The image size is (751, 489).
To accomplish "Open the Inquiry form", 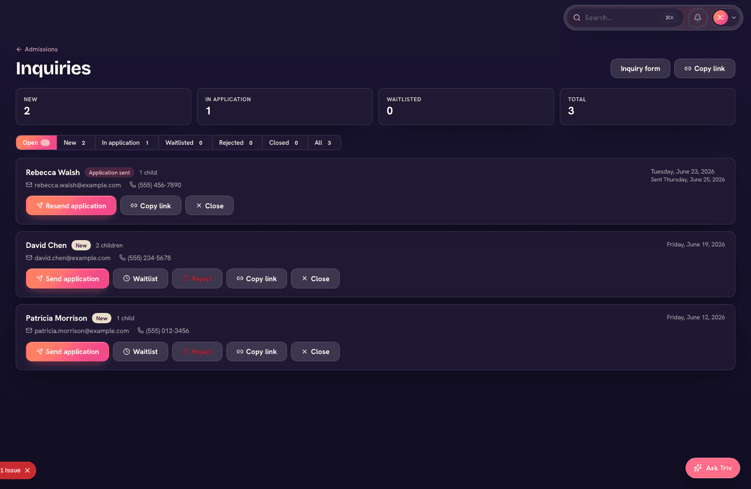I will (640, 68).
